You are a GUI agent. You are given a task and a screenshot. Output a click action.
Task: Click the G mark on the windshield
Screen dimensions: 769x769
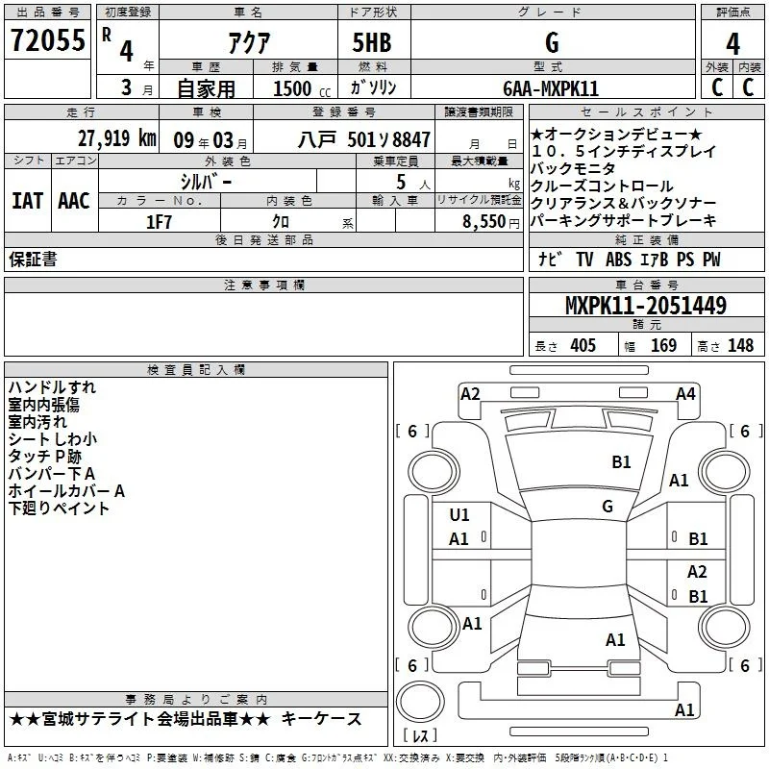click(x=608, y=507)
